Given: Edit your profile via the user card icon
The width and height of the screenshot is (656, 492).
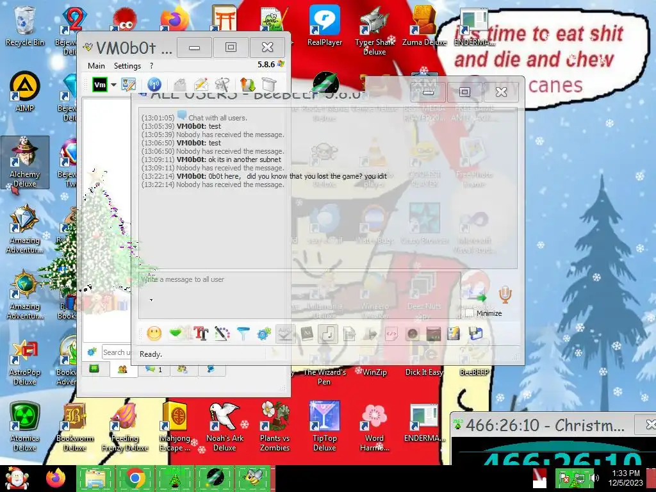Looking at the screenshot, I should [128, 85].
